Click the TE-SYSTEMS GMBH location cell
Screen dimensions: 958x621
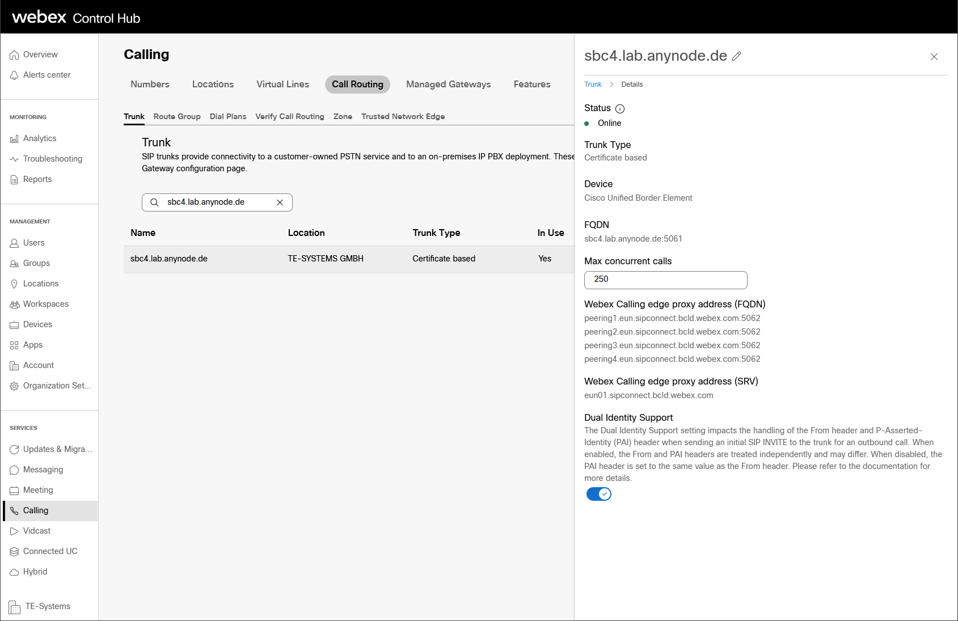pyautogui.click(x=326, y=259)
